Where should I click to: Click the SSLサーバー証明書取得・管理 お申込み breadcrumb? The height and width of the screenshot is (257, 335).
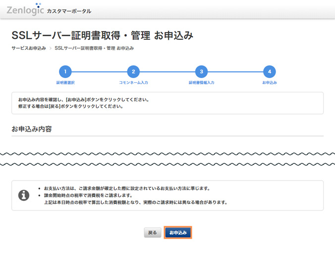(94, 48)
